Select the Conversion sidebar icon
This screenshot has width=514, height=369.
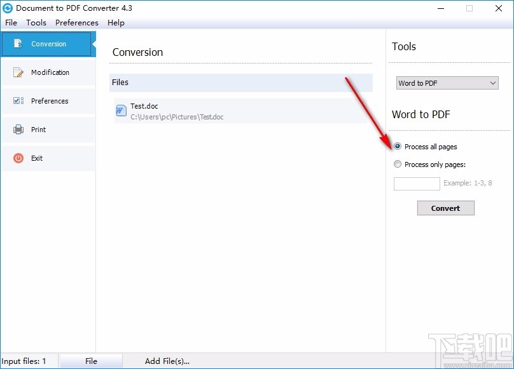[x=17, y=44]
